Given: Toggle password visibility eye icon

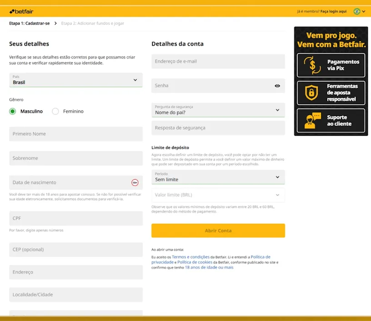Looking at the screenshot, I should tap(277, 86).
